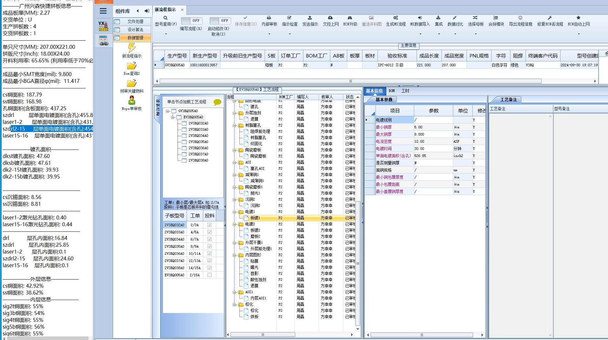Select 2V3RQ032A0 in the tree
The width and height of the screenshot is (608, 340).
click(x=198, y=123)
